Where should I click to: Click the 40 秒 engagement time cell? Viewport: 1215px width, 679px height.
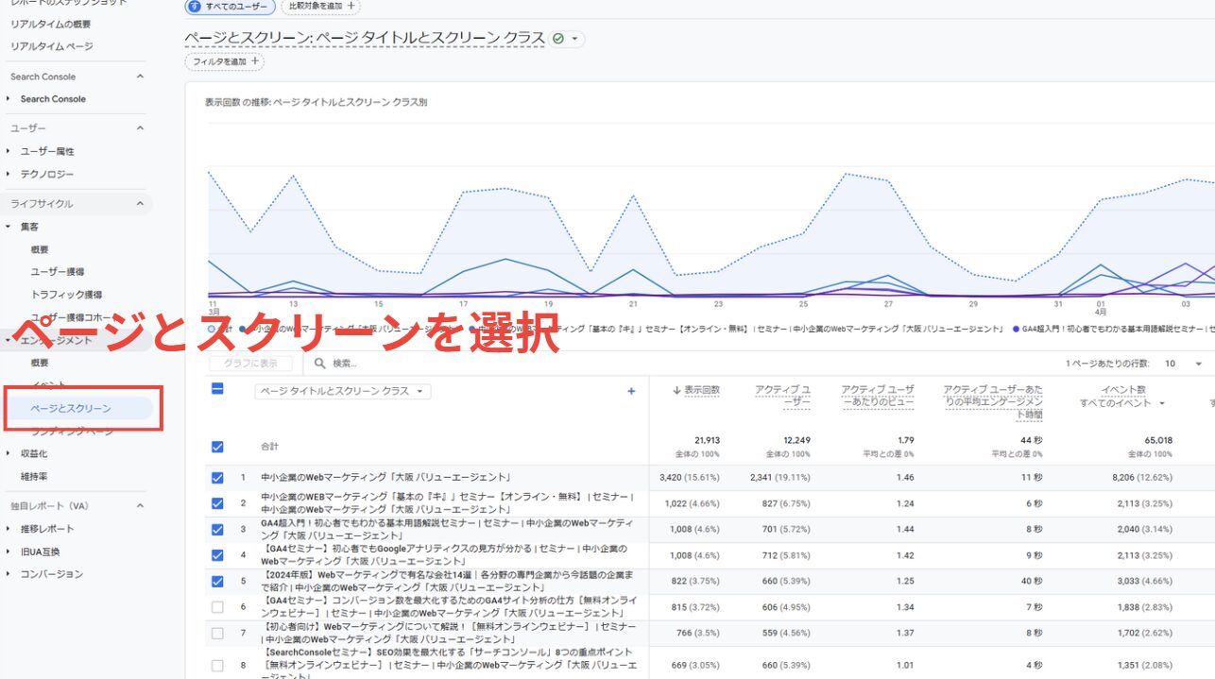1032,581
